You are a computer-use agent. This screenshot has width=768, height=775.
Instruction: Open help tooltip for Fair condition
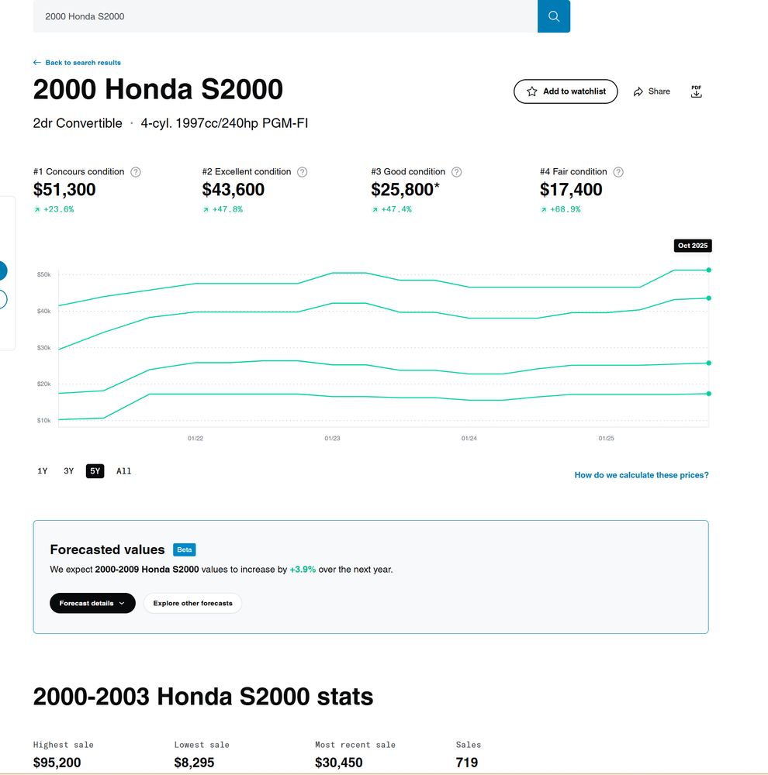pyautogui.click(x=618, y=172)
